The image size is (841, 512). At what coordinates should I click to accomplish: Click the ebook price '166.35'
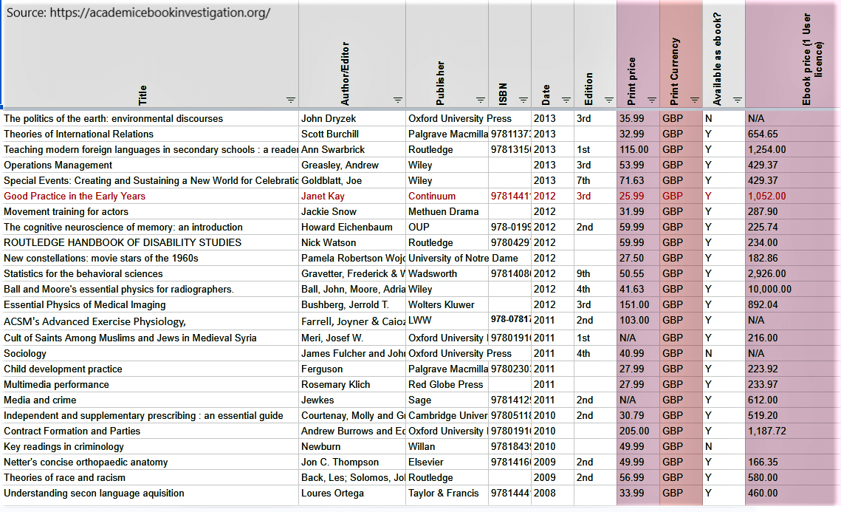tap(763, 462)
